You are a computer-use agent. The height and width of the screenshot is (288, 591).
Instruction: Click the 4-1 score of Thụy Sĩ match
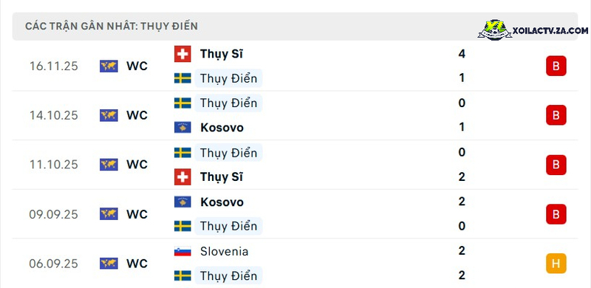(x=462, y=66)
